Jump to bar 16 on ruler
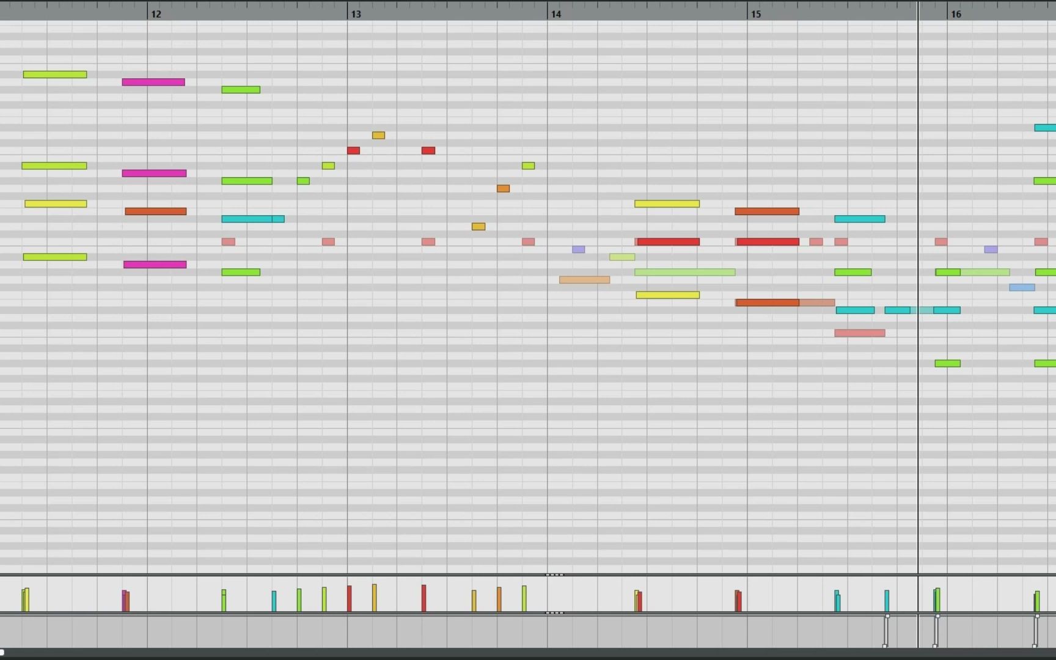 (956, 14)
